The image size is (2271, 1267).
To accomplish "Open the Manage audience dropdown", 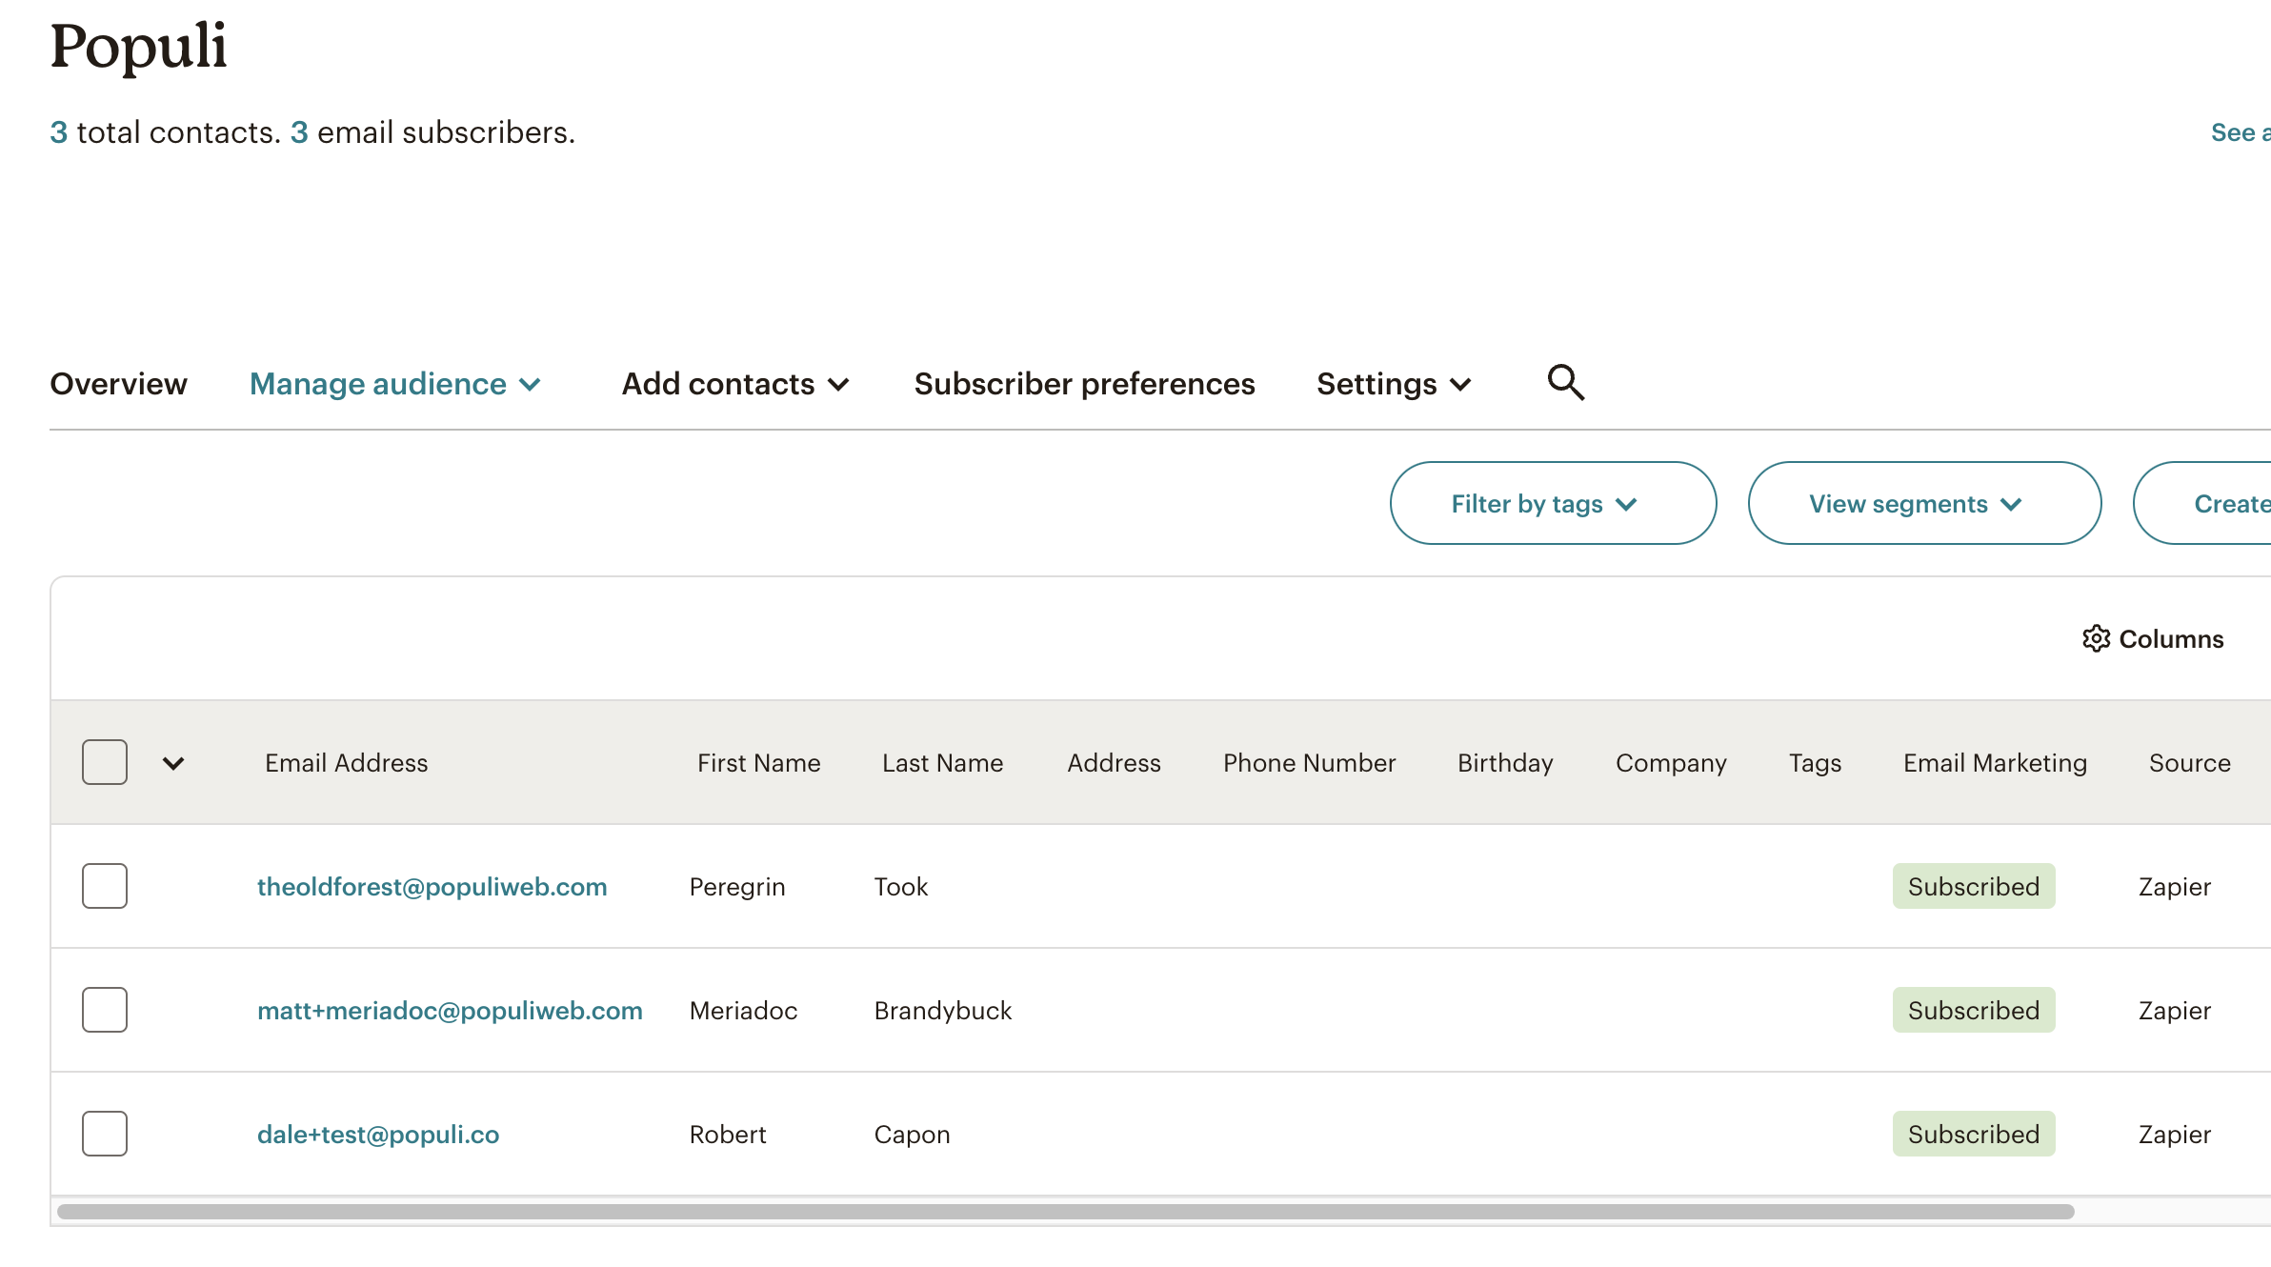I will click(x=395, y=384).
